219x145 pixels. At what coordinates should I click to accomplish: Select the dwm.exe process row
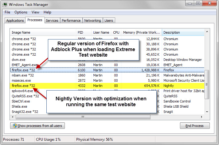[107, 60]
